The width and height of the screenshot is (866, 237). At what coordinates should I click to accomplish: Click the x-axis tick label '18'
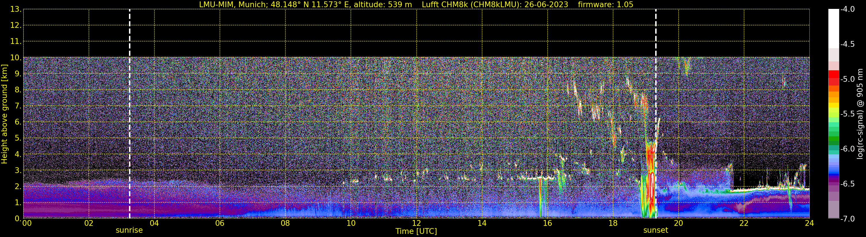[613, 223]
